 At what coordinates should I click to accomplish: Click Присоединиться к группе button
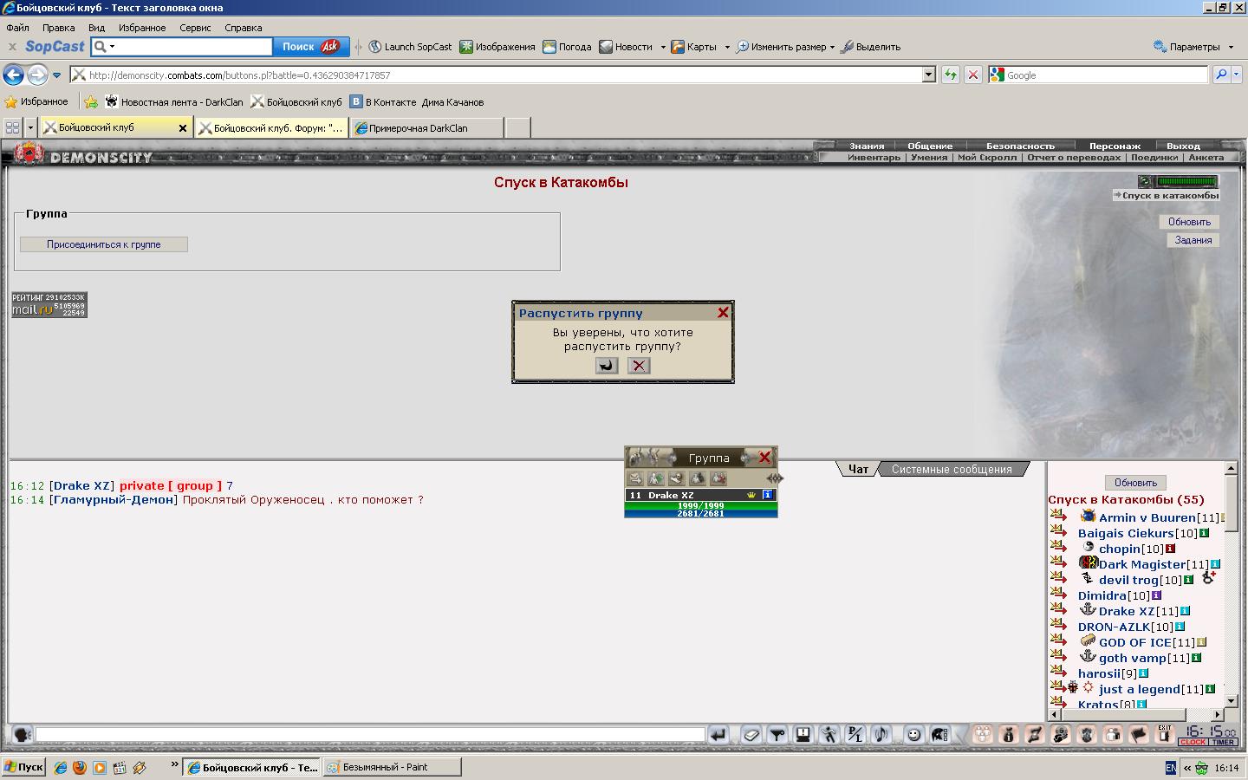[104, 244]
